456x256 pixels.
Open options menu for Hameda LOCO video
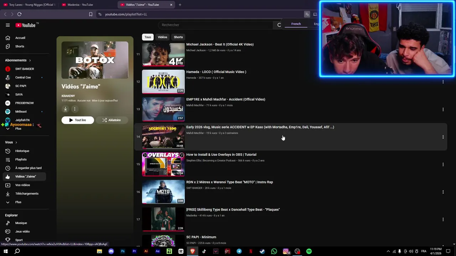(443, 82)
